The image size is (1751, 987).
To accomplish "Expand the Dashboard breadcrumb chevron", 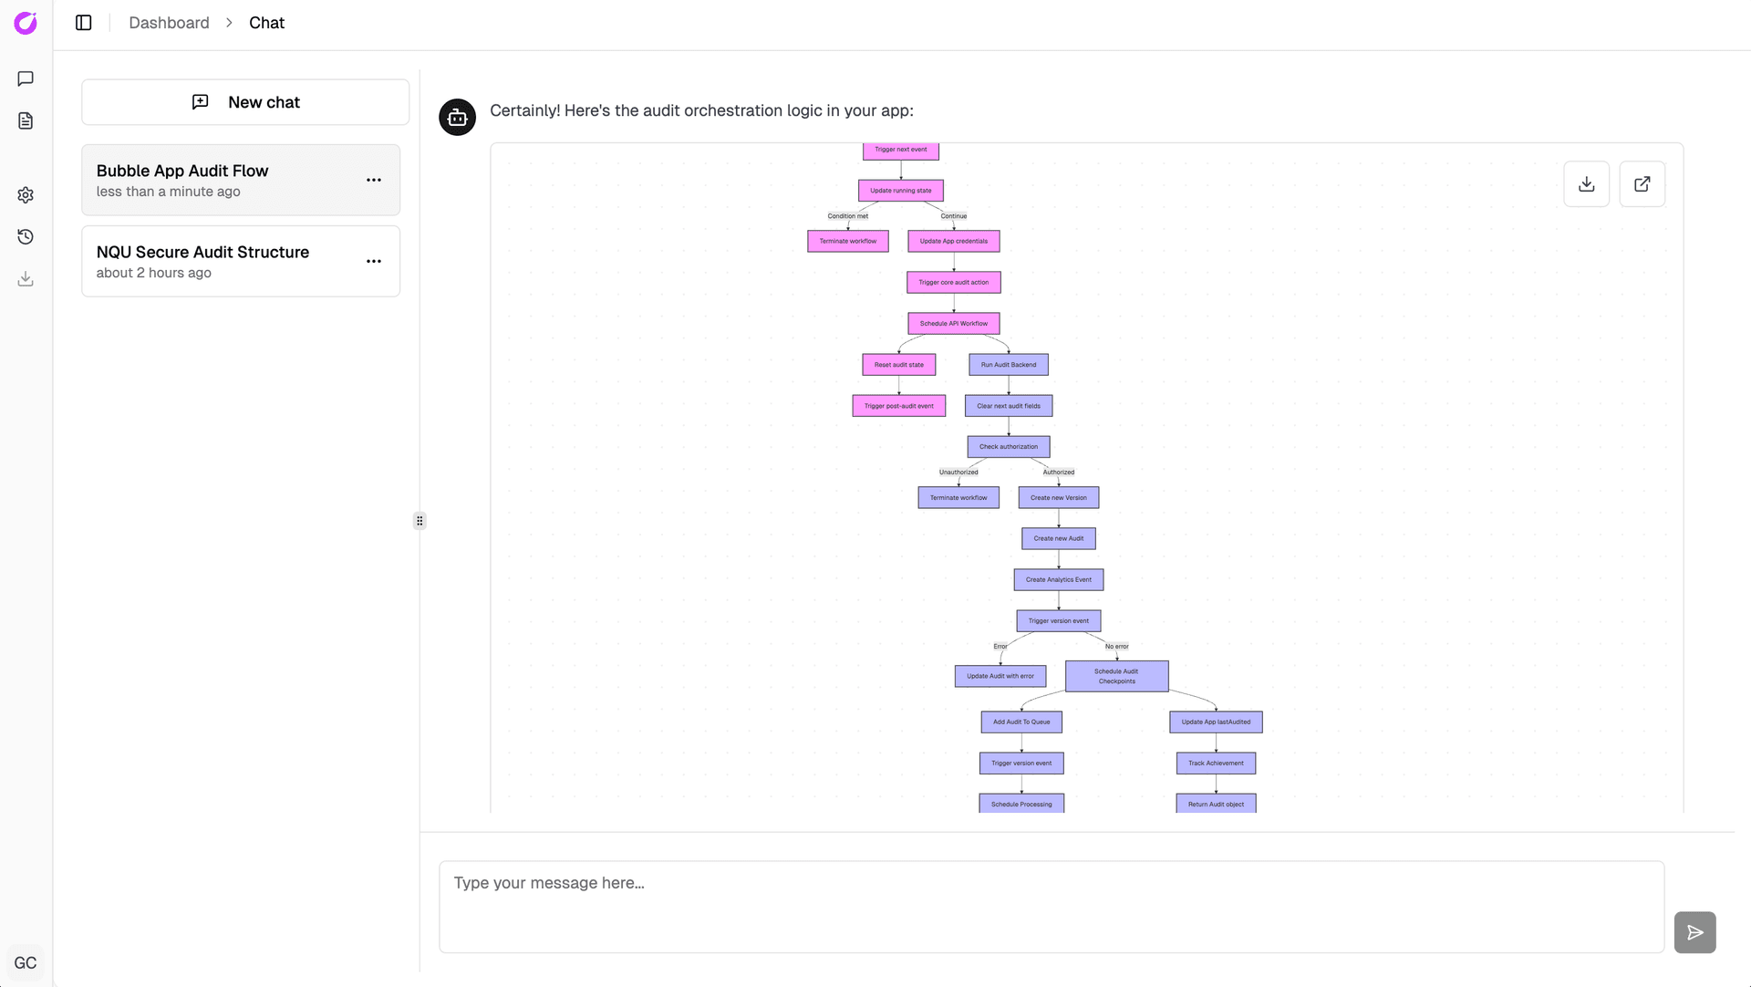I will 228,22.
